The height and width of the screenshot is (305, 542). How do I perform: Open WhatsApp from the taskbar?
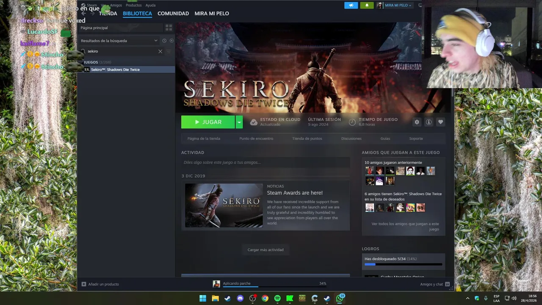click(340, 298)
